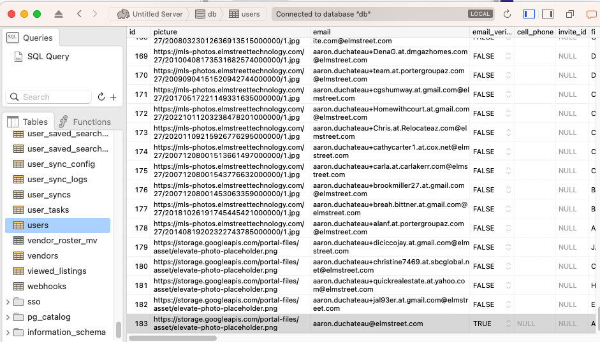Expand the pg_catalog schema folder
Screen dimensions: 600x342
point(8,317)
